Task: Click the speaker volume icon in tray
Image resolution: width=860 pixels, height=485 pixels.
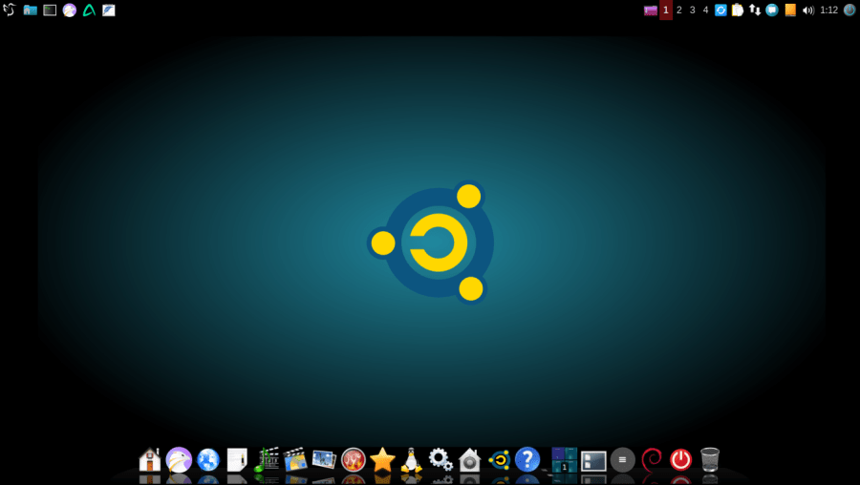Action: pyautogui.click(x=807, y=11)
